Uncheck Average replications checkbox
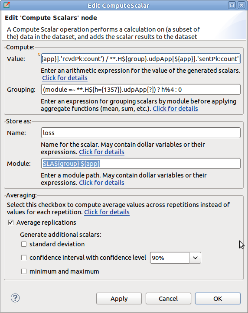This screenshot has height=313, width=248. (x=11, y=223)
